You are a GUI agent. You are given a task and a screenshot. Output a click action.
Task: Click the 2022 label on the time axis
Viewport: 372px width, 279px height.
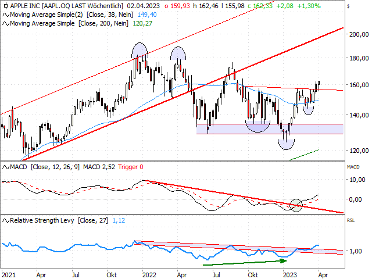(149, 275)
